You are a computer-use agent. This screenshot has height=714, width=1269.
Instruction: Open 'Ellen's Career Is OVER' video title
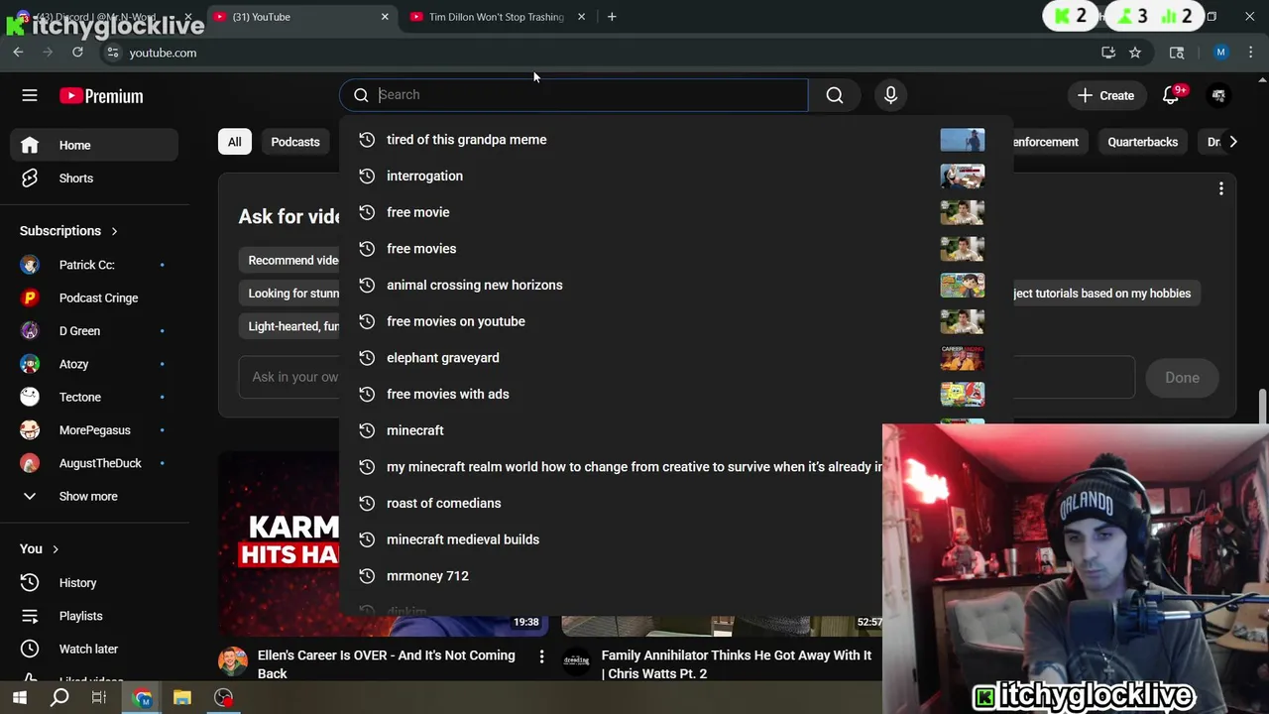click(387, 664)
